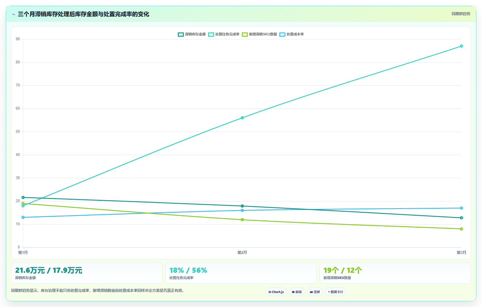
Task: Click the 50 y-axis label
Action: click(x=18, y=132)
